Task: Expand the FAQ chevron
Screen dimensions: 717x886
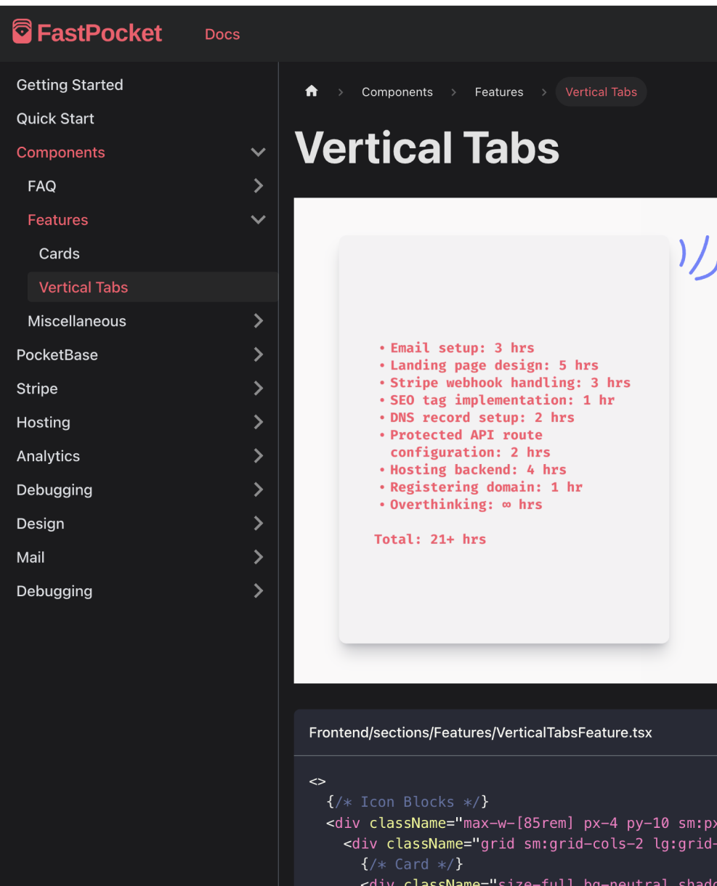Action: pyautogui.click(x=258, y=186)
